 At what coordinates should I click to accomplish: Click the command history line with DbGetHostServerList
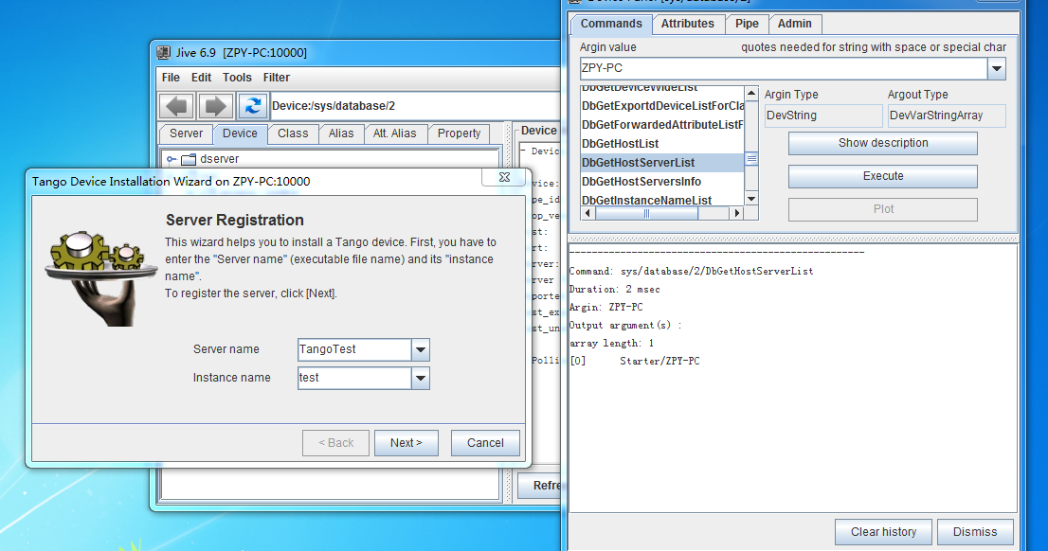coord(691,271)
